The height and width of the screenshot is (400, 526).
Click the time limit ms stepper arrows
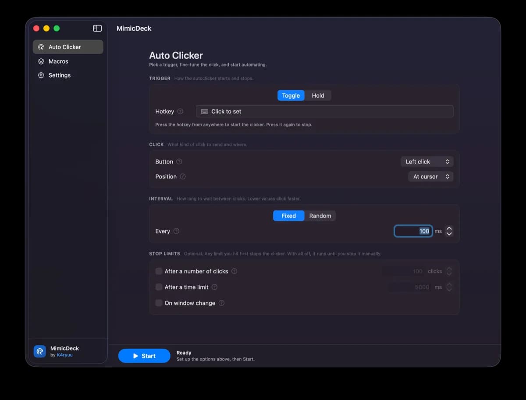(449, 287)
